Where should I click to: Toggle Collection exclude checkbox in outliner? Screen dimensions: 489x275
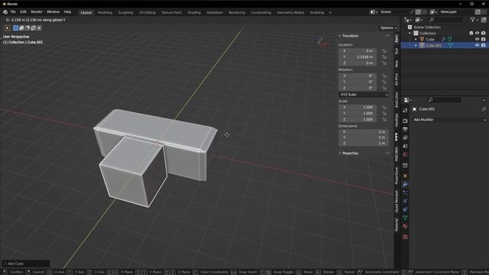point(471,33)
